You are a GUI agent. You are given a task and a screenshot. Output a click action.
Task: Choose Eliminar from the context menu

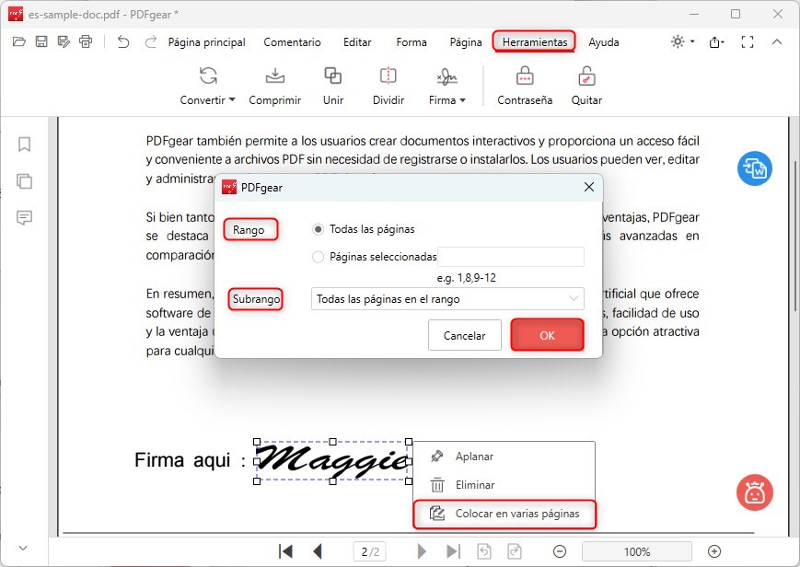coord(504,485)
